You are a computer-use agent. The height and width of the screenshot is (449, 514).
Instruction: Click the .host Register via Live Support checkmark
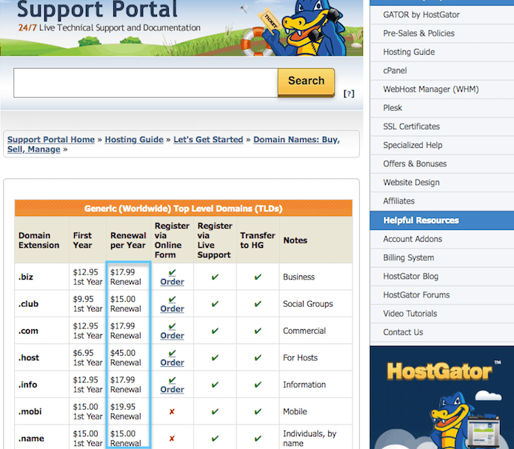click(x=215, y=357)
